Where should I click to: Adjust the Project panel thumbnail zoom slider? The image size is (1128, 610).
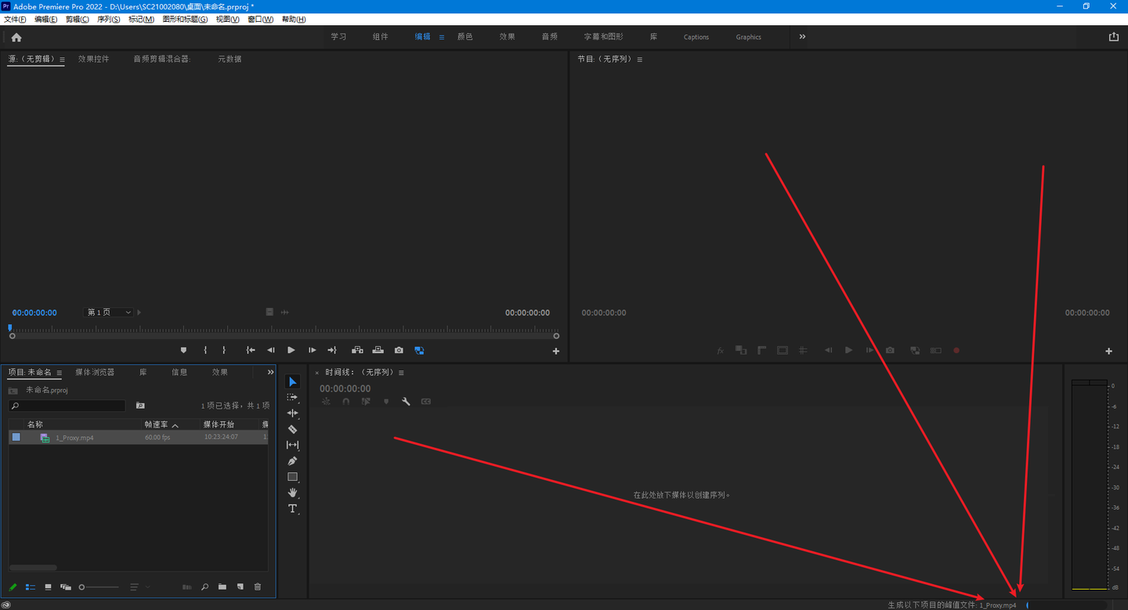pyautogui.click(x=82, y=587)
